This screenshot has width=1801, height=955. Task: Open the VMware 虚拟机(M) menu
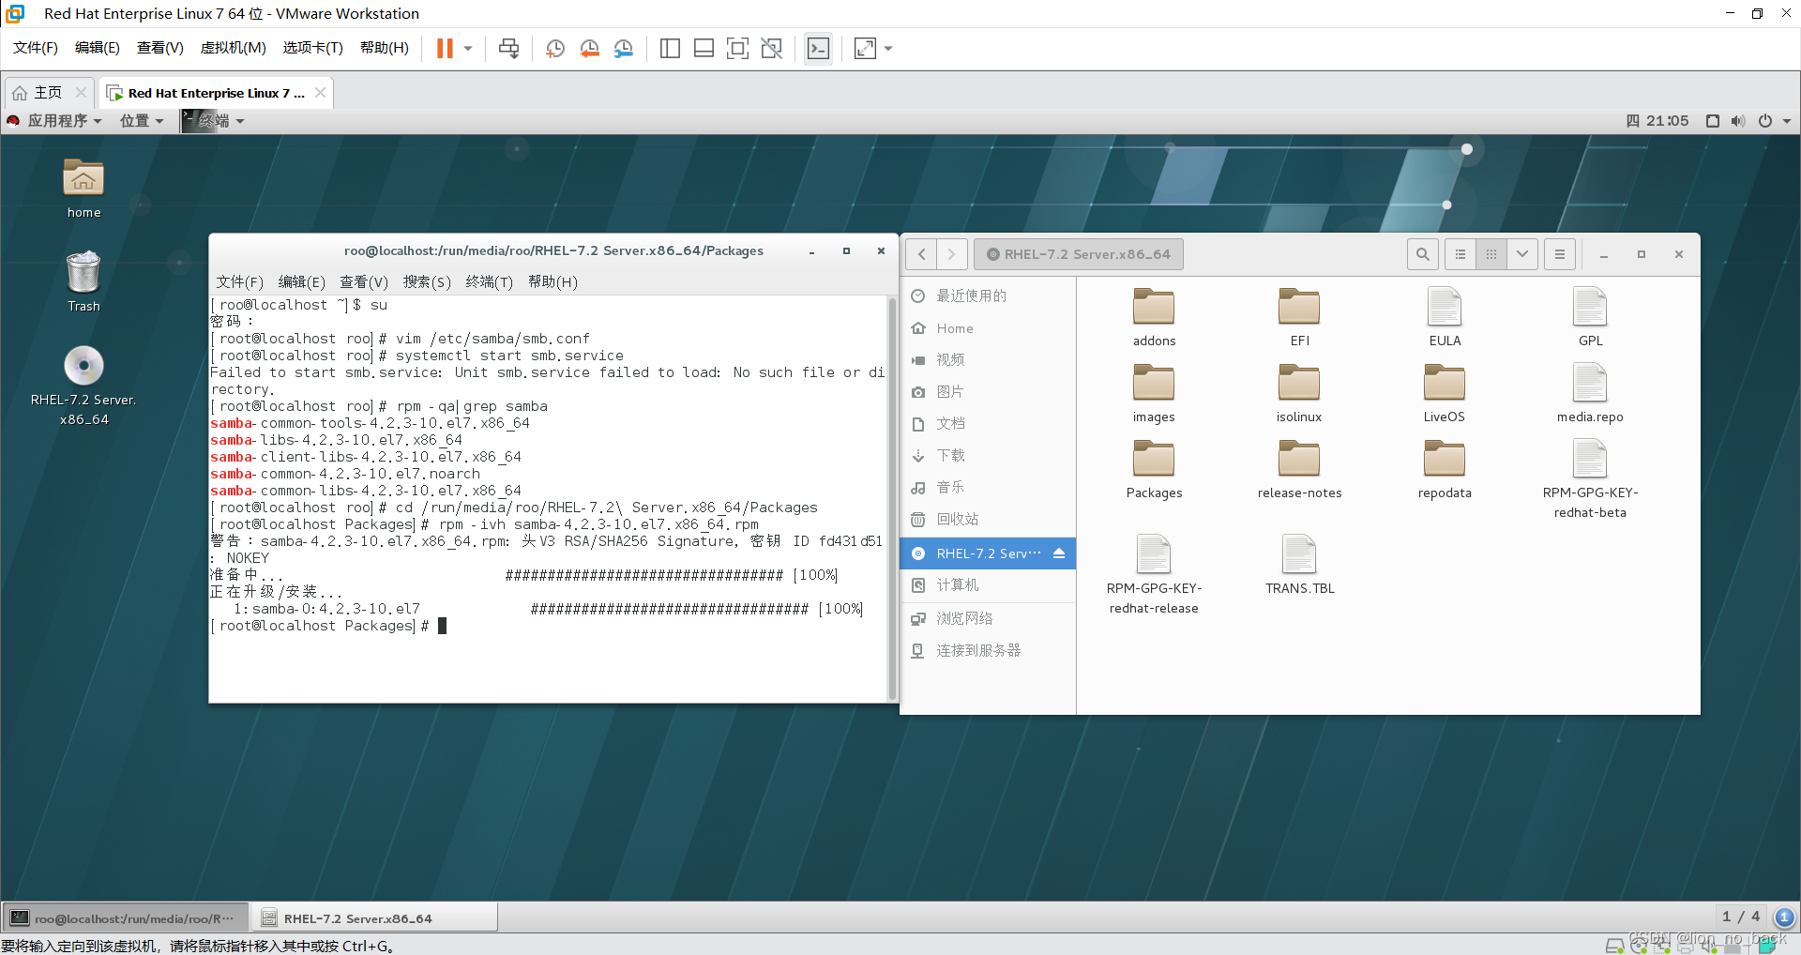(233, 48)
